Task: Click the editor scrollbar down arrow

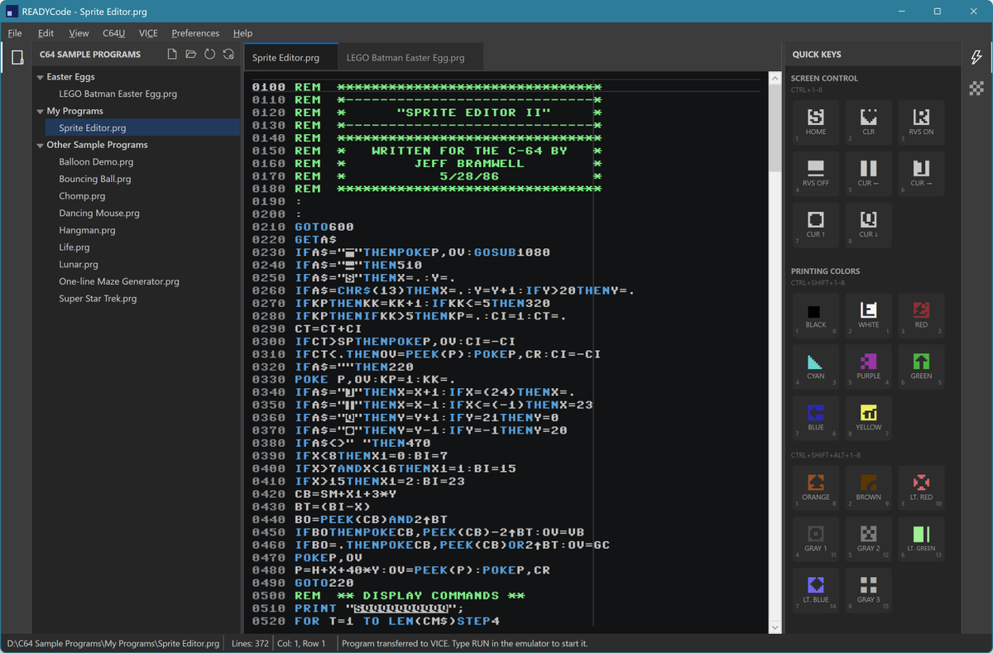Action: click(x=775, y=627)
